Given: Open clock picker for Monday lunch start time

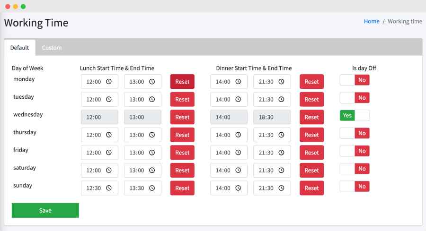Looking at the screenshot, I should pyautogui.click(x=109, y=82).
